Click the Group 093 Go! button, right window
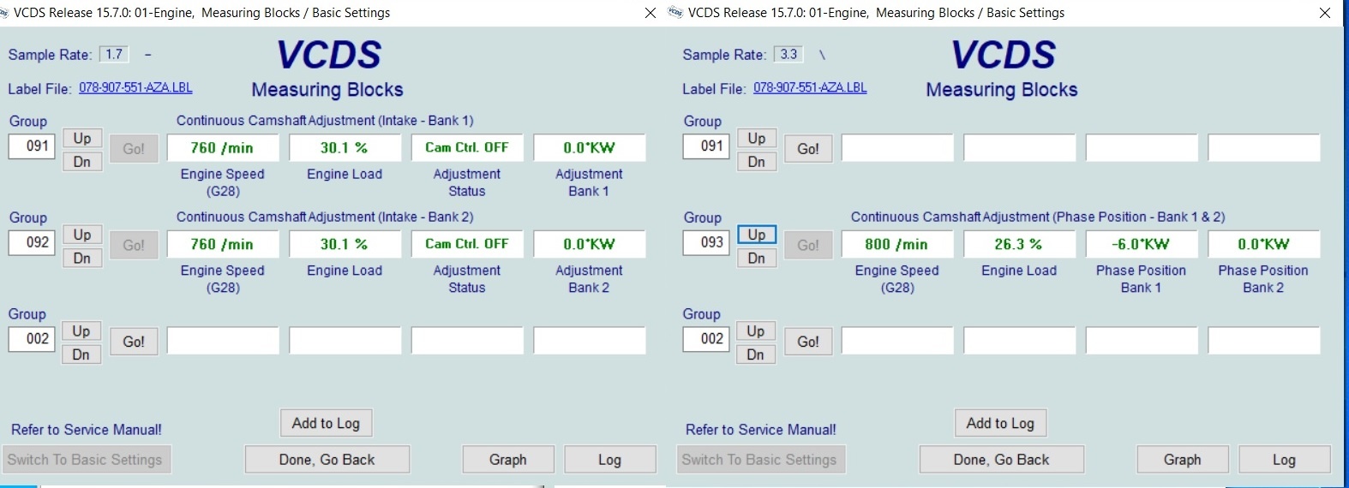 (808, 245)
